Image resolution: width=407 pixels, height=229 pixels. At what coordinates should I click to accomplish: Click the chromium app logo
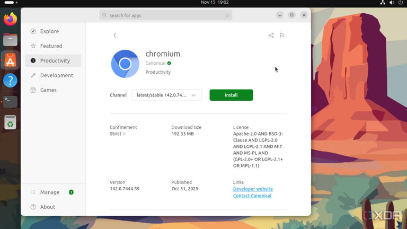point(125,64)
